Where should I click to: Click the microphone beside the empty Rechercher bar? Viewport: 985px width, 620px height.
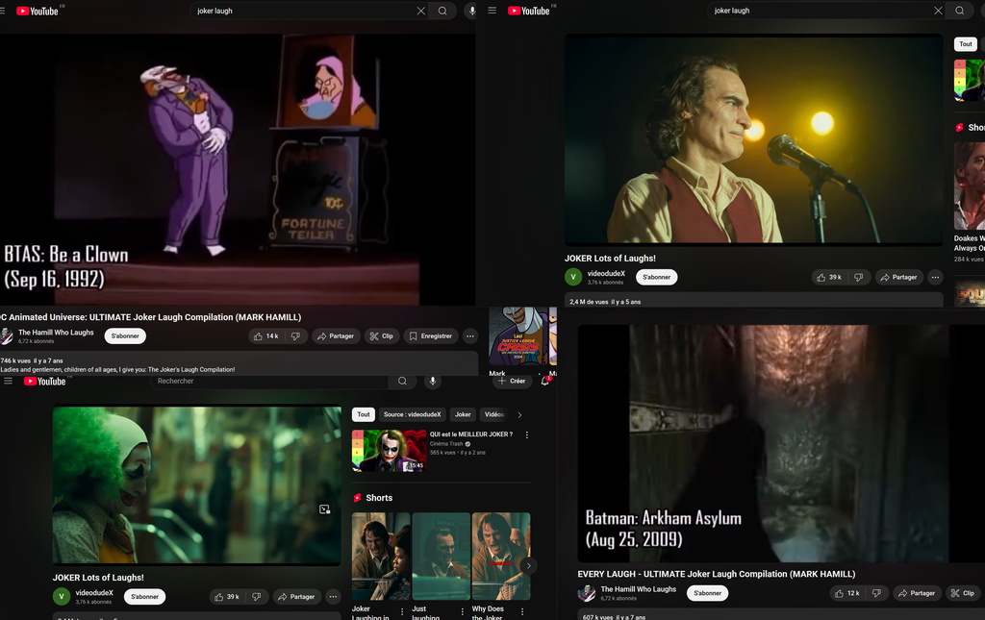[x=433, y=381]
